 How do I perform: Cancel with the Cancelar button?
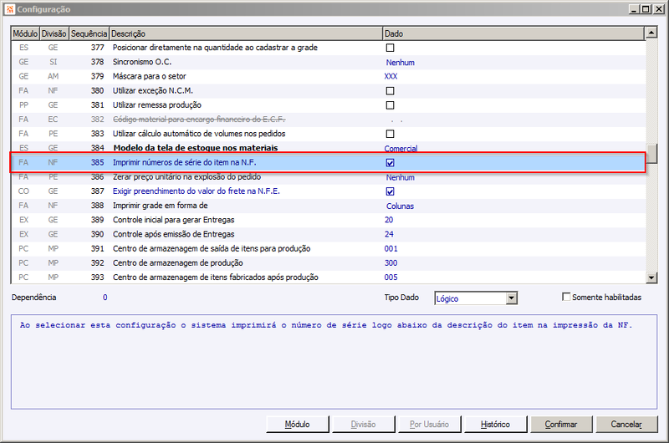[626, 425]
